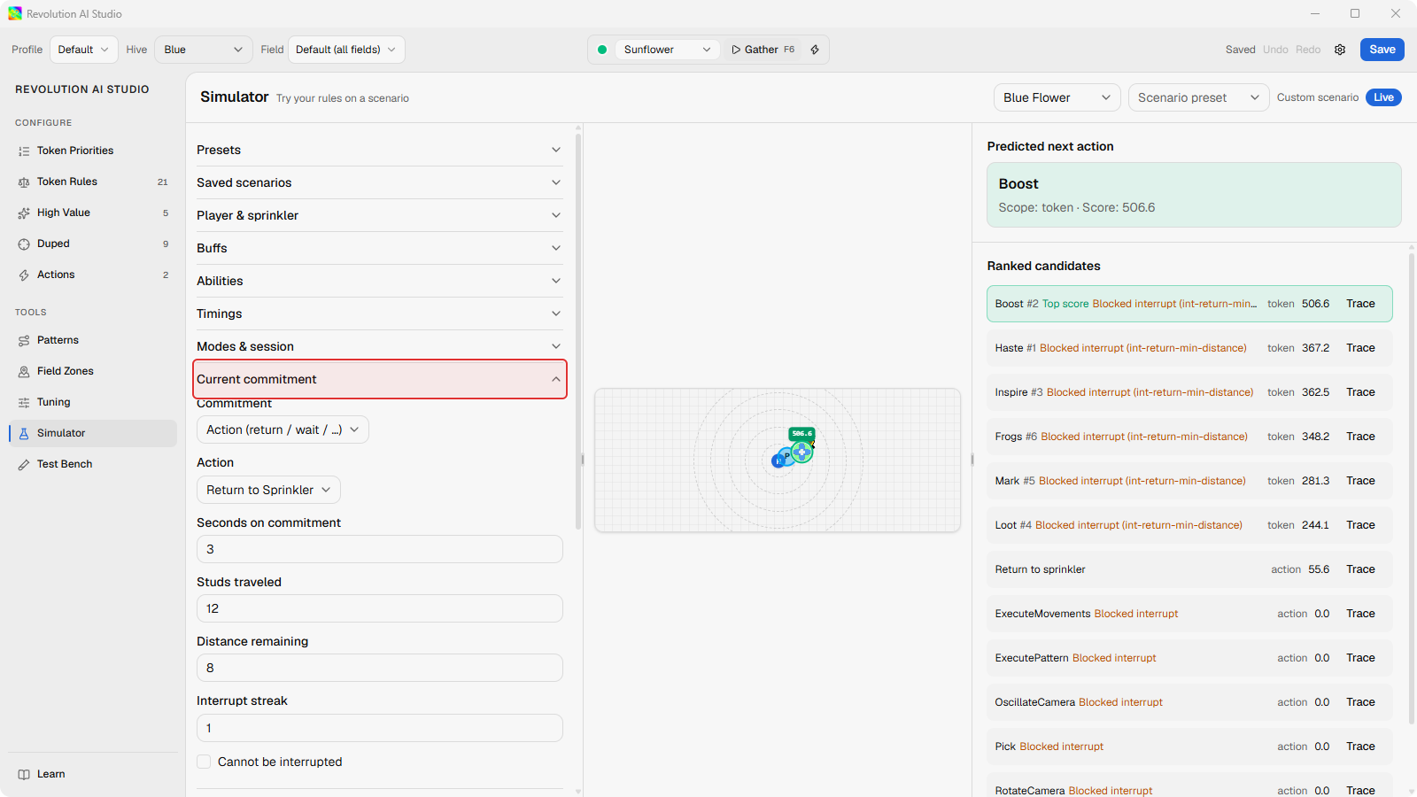
Task: Open Hive Blue dropdown
Action: point(203,50)
